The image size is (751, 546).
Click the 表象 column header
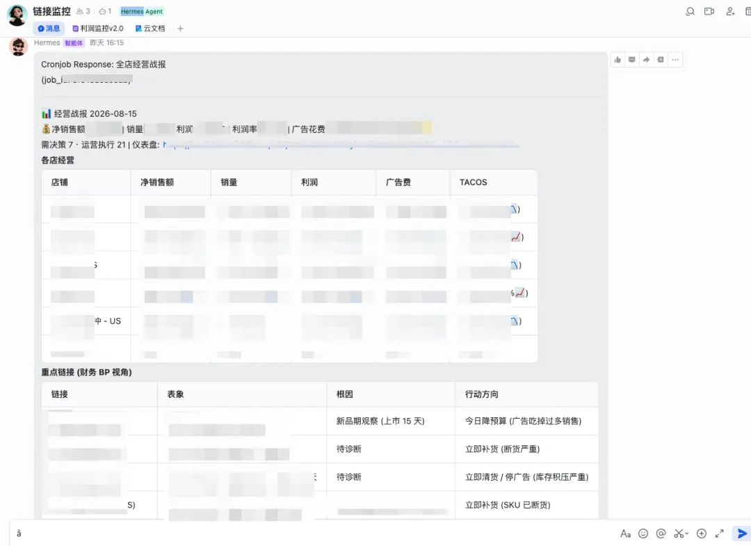tap(175, 394)
